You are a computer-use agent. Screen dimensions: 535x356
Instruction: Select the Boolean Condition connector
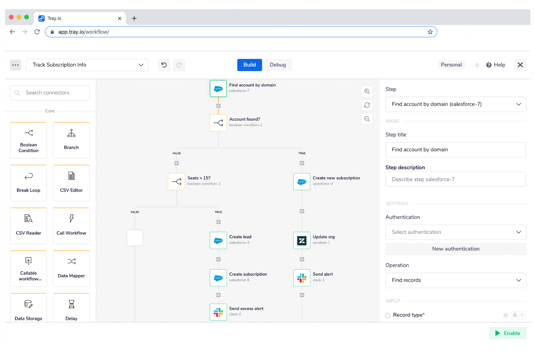click(x=28, y=140)
